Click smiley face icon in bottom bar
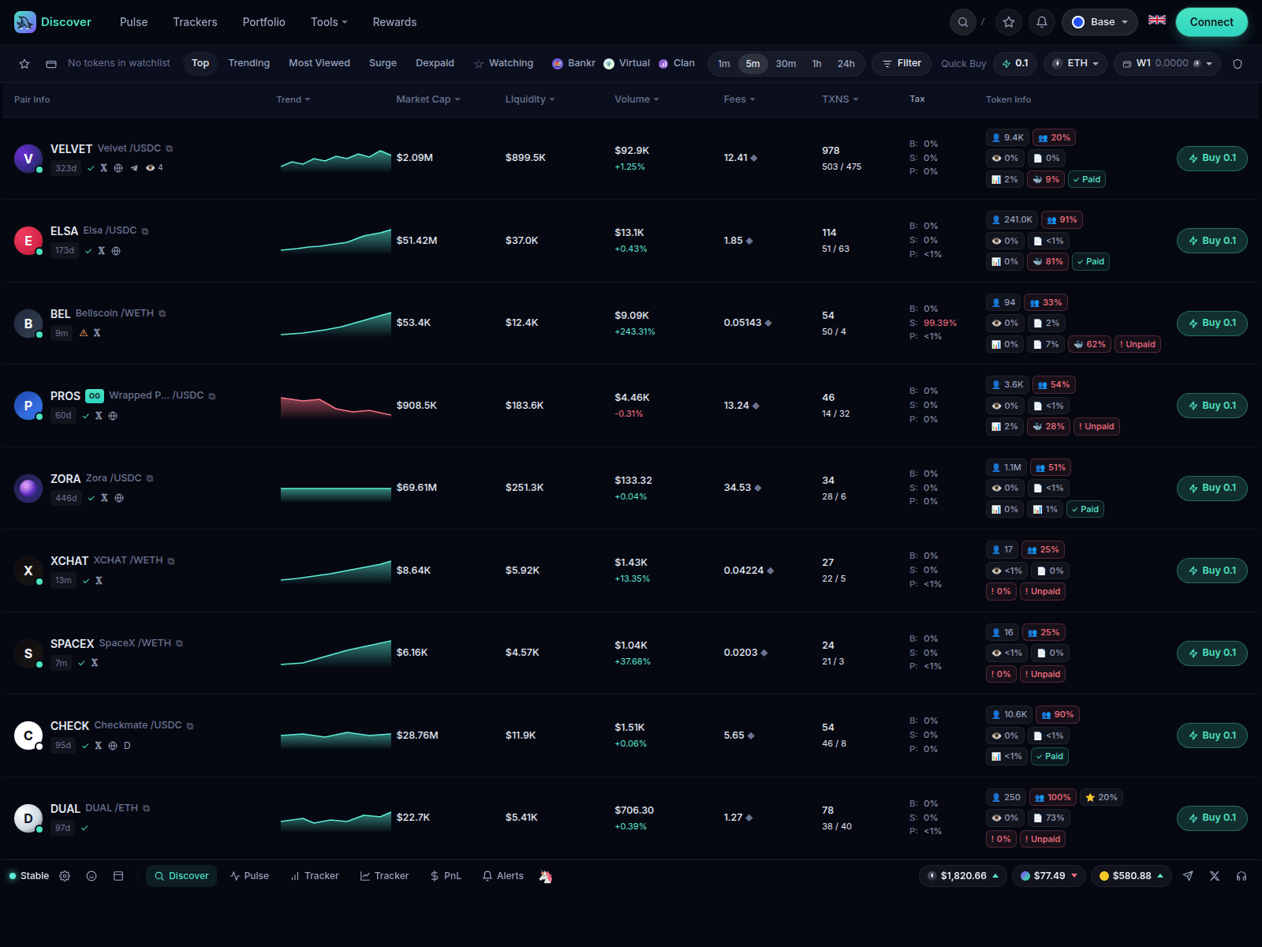The image size is (1262, 947). click(91, 876)
